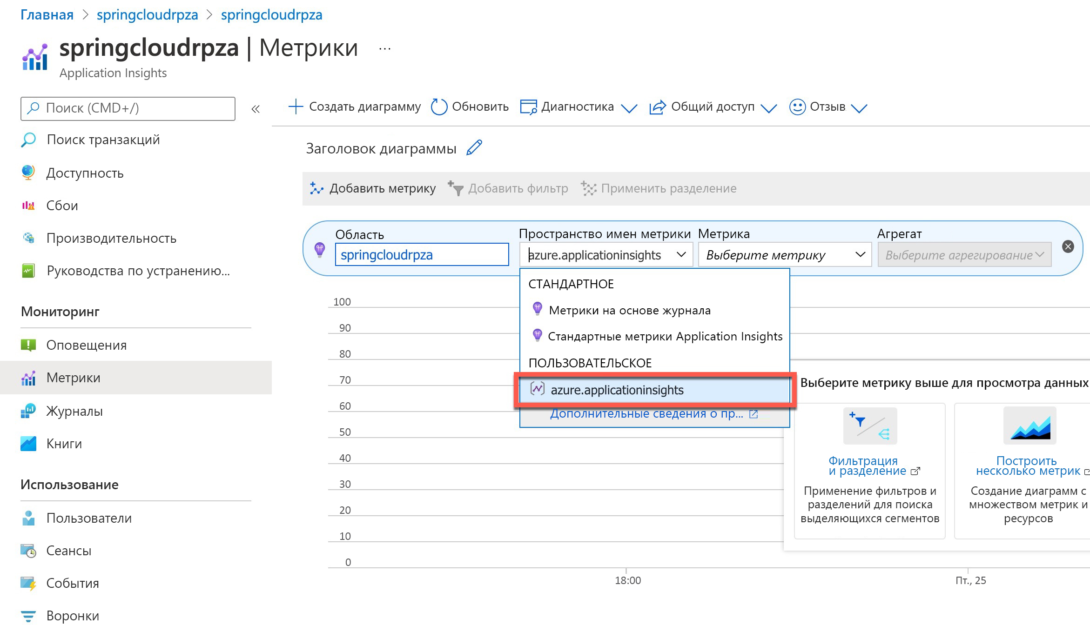Screen dimensions: 1090x625
Task: Click the Оповещения alert icon
Action: tap(28, 345)
